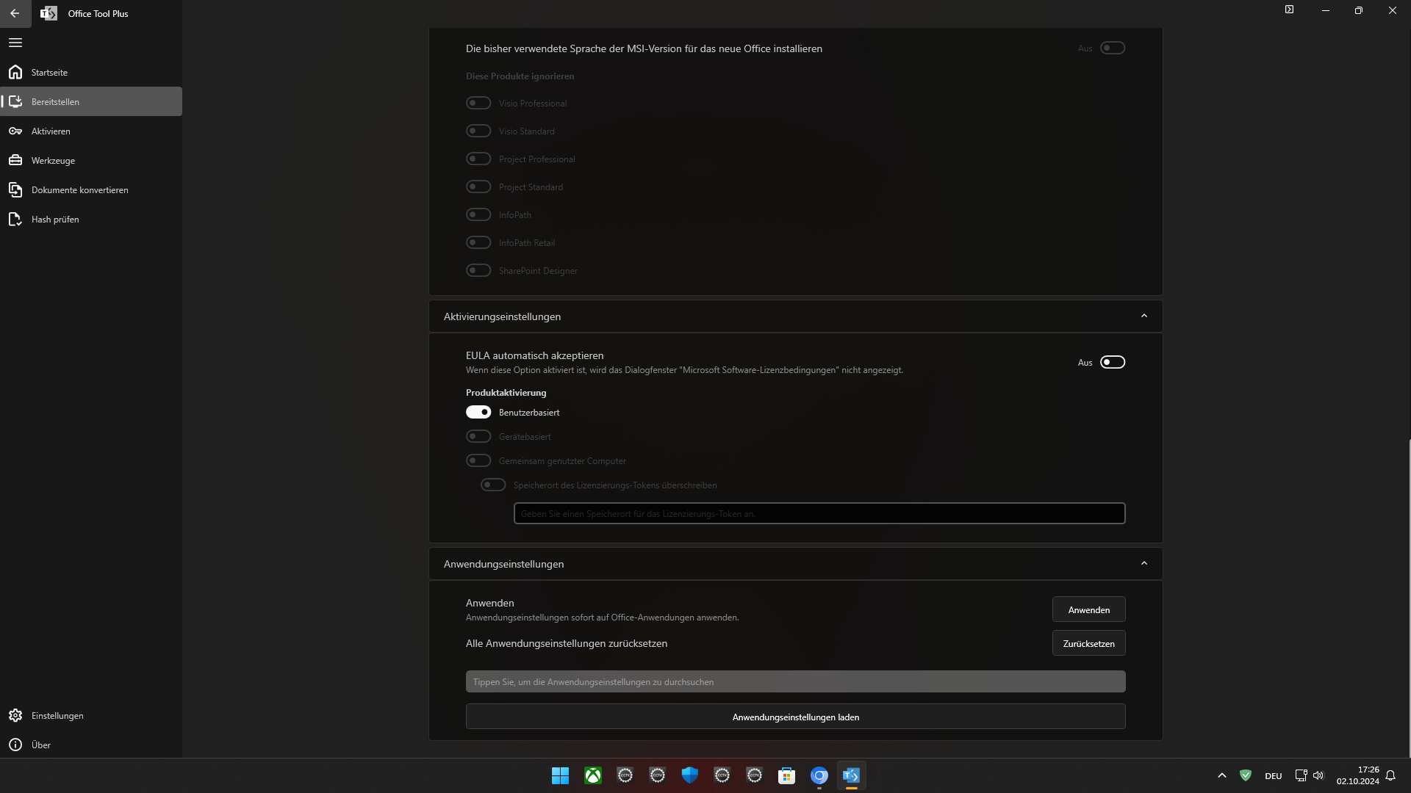
Task: Toggle the hamburger navigation menu
Action: (x=15, y=43)
